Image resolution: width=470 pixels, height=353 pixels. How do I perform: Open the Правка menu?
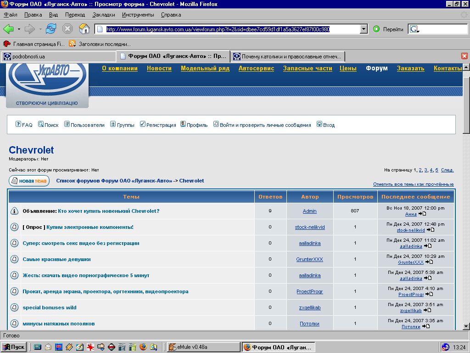(x=33, y=15)
